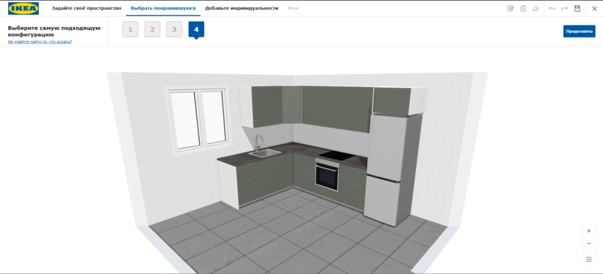603x274 pixels.
Task: Select the window in the room
Action: (198, 119)
